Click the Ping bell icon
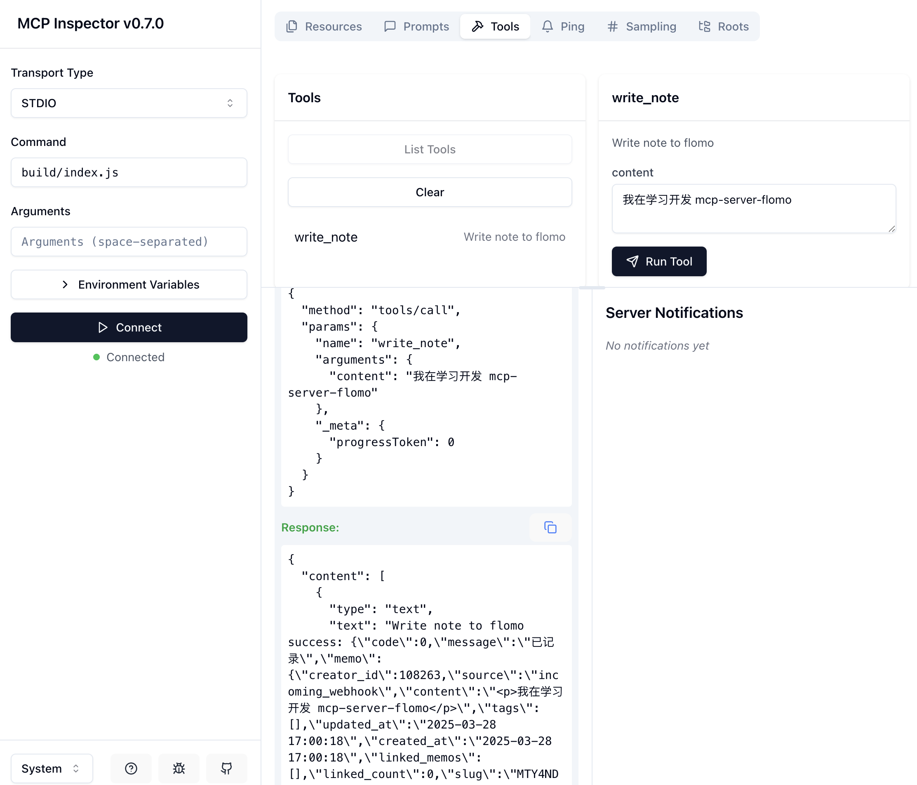 548,26
